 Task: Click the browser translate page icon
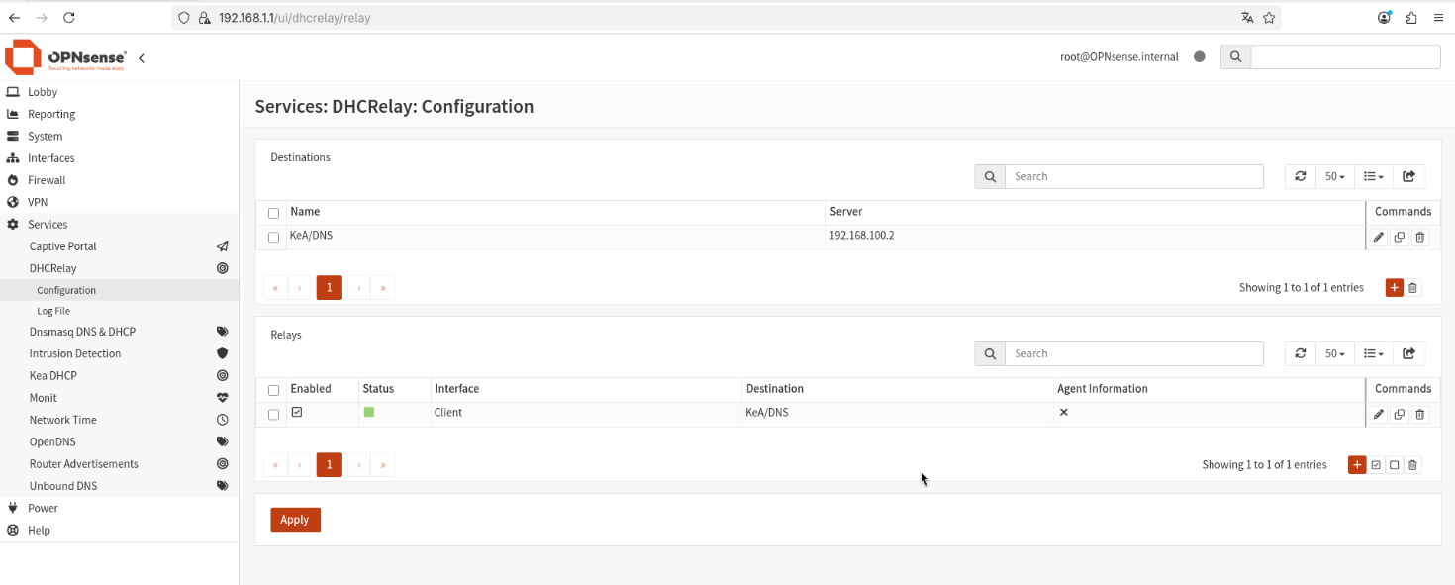[1247, 18]
